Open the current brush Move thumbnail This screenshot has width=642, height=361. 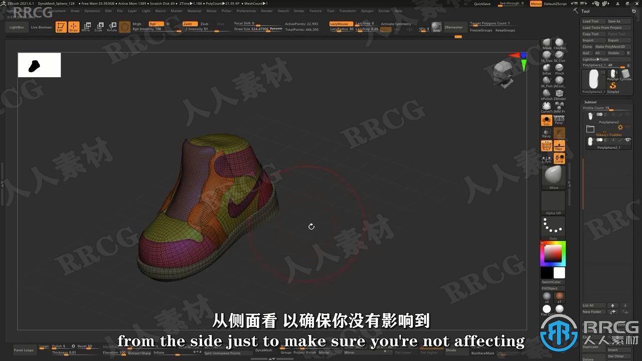click(x=553, y=177)
